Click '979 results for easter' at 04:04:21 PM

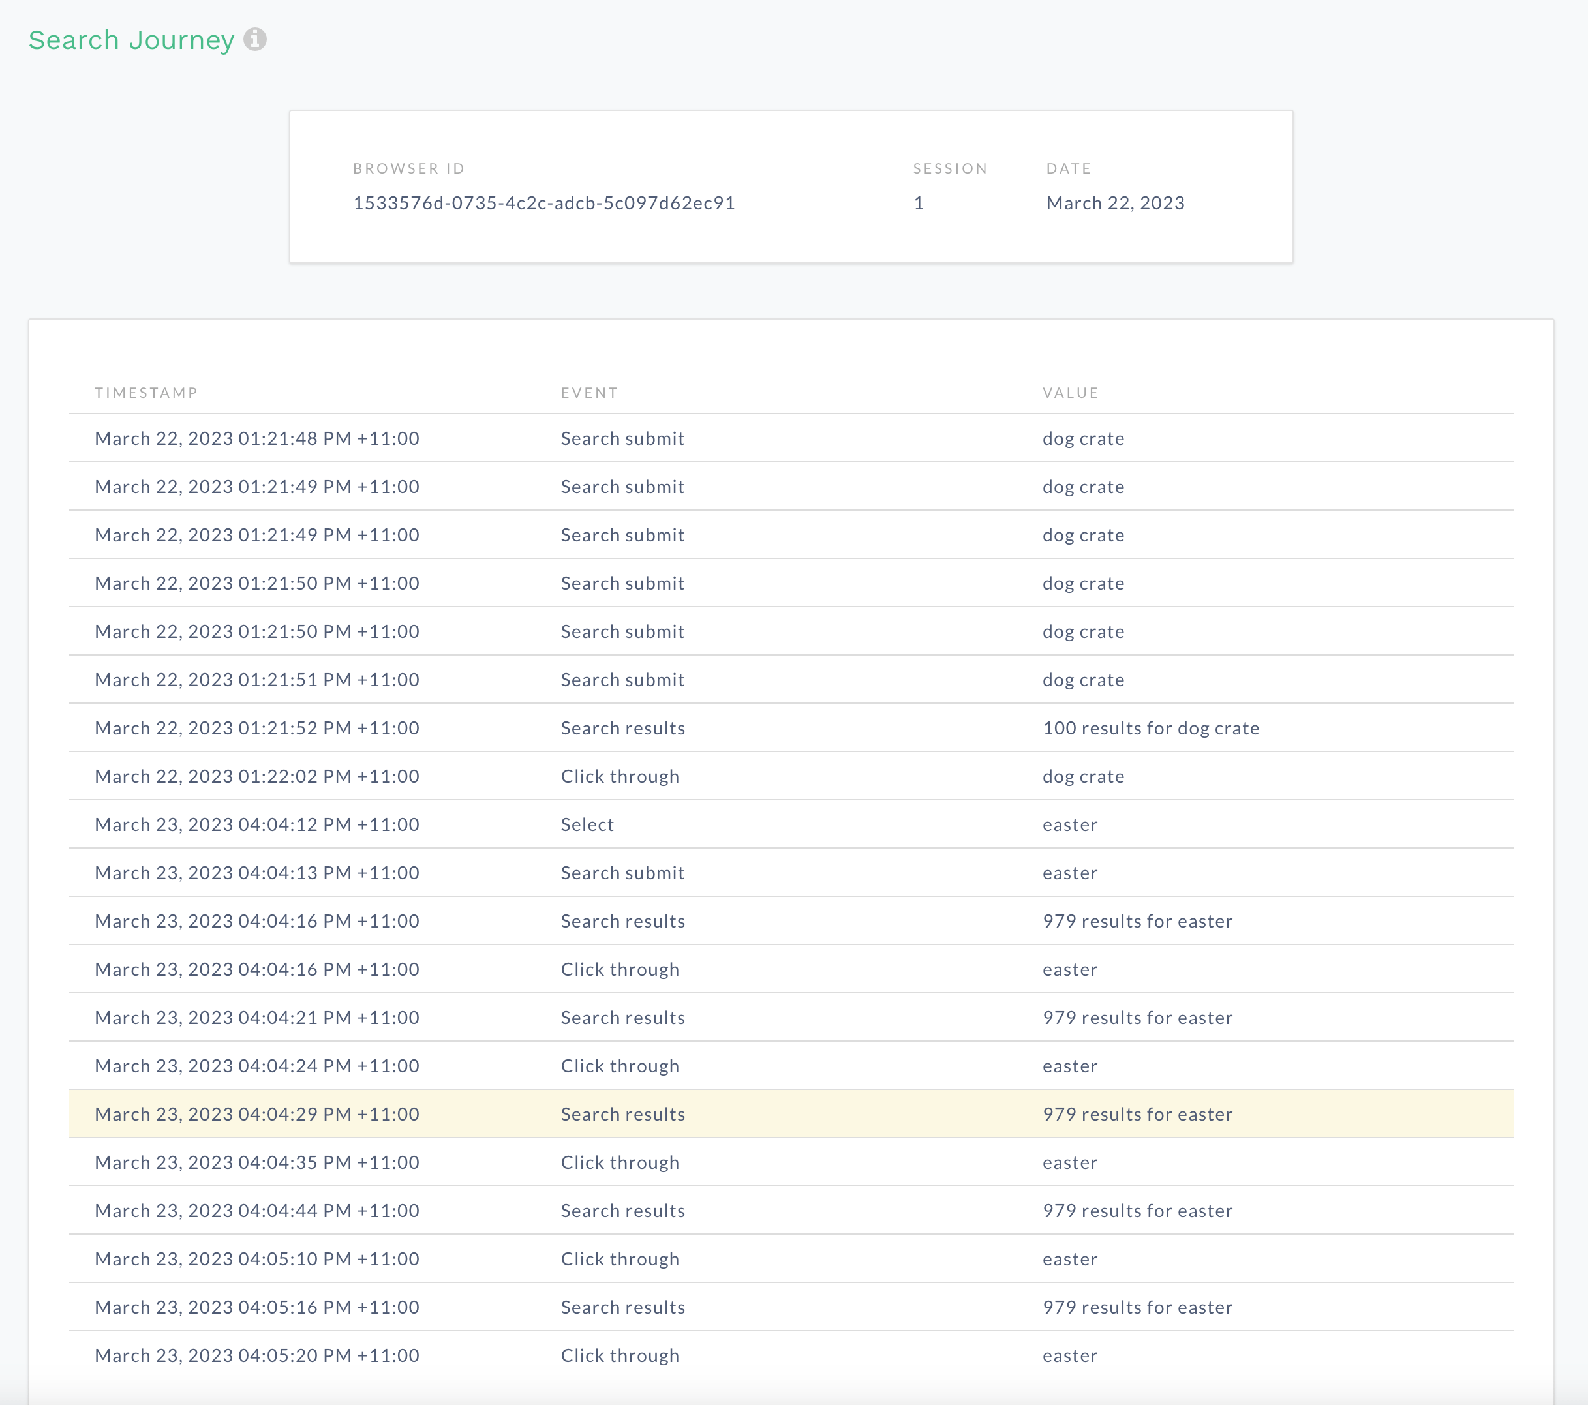point(1137,1018)
